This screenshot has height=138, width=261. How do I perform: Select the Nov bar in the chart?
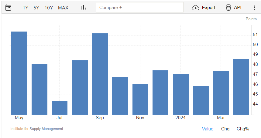(x=140, y=99)
